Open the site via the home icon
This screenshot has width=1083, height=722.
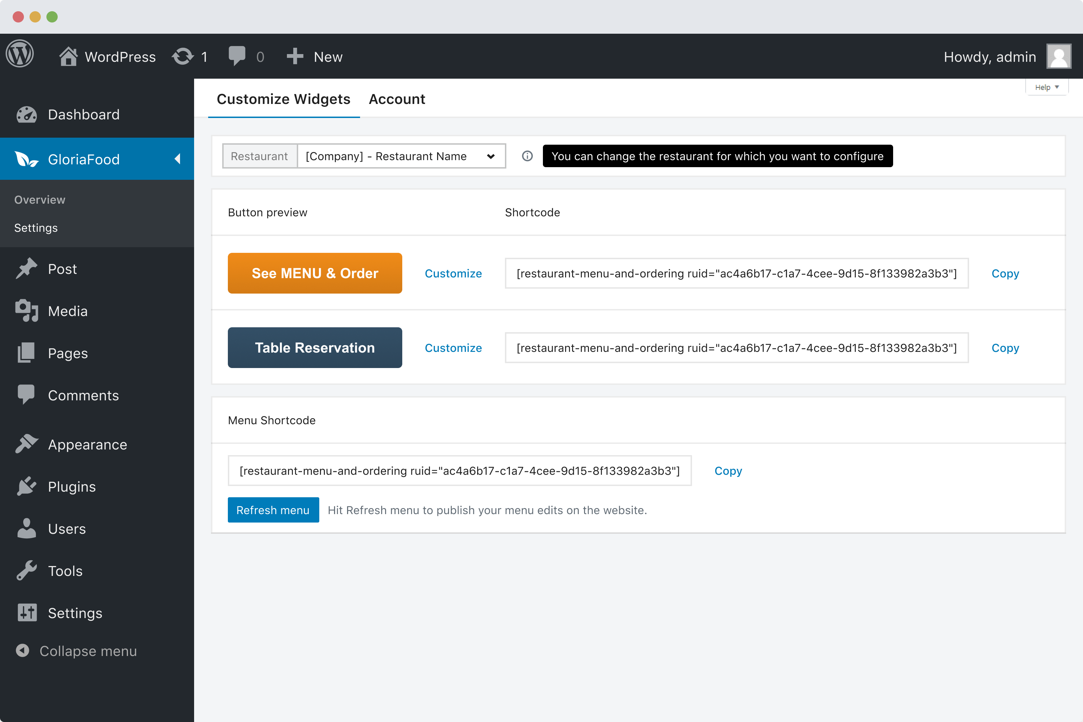[68, 55]
